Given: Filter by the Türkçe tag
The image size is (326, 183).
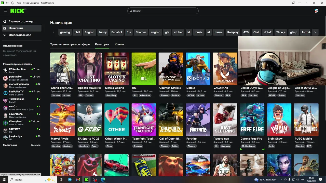Looking at the screenshot, I should click(281, 32).
